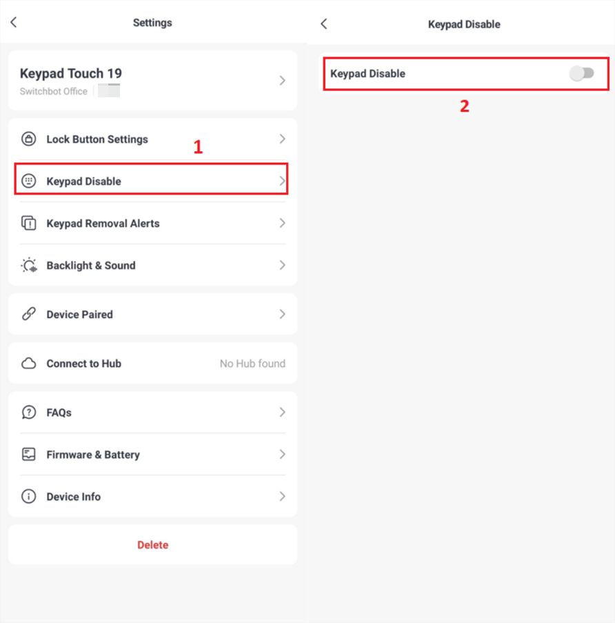Open the Firmware & Battery chevron
Image resolution: width=615 pixels, height=623 pixels.
tap(282, 455)
